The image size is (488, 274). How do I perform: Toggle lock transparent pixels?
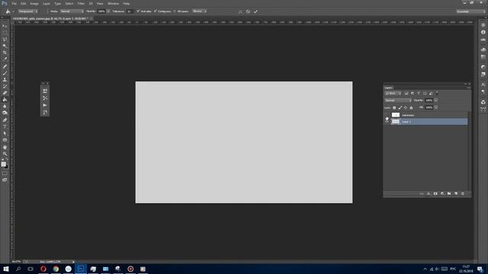click(394, 107)
